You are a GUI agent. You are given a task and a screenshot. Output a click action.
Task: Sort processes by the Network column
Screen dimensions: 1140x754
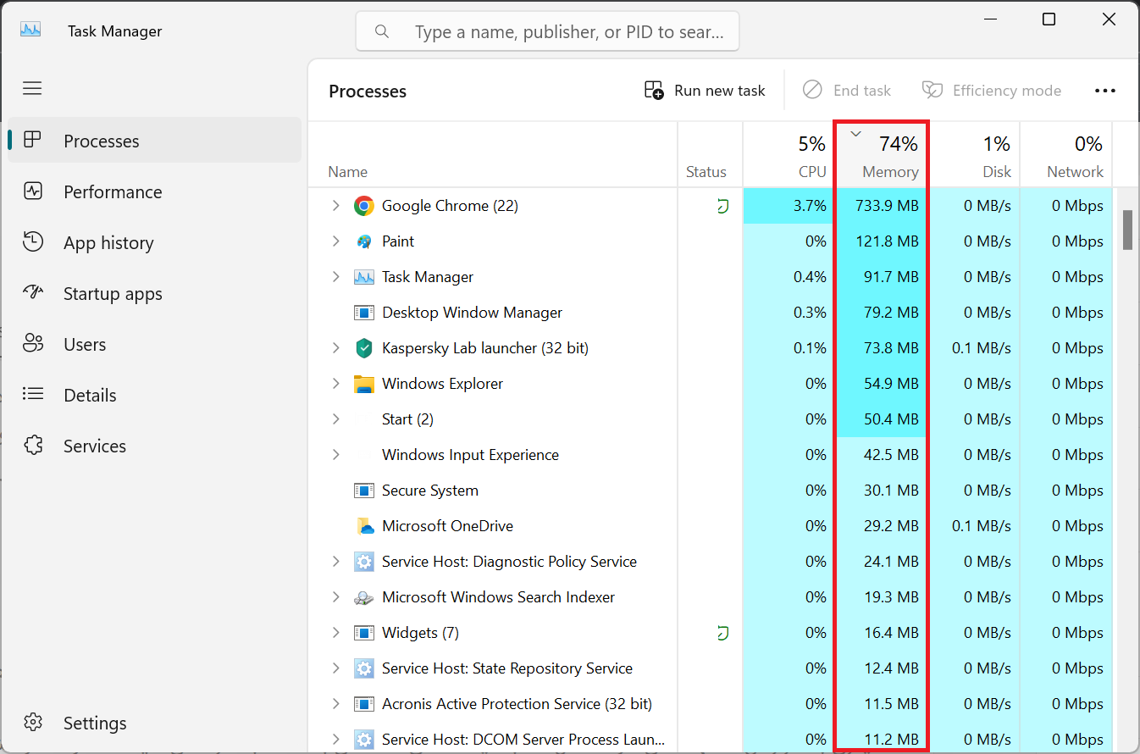(x=1066, y=154)
